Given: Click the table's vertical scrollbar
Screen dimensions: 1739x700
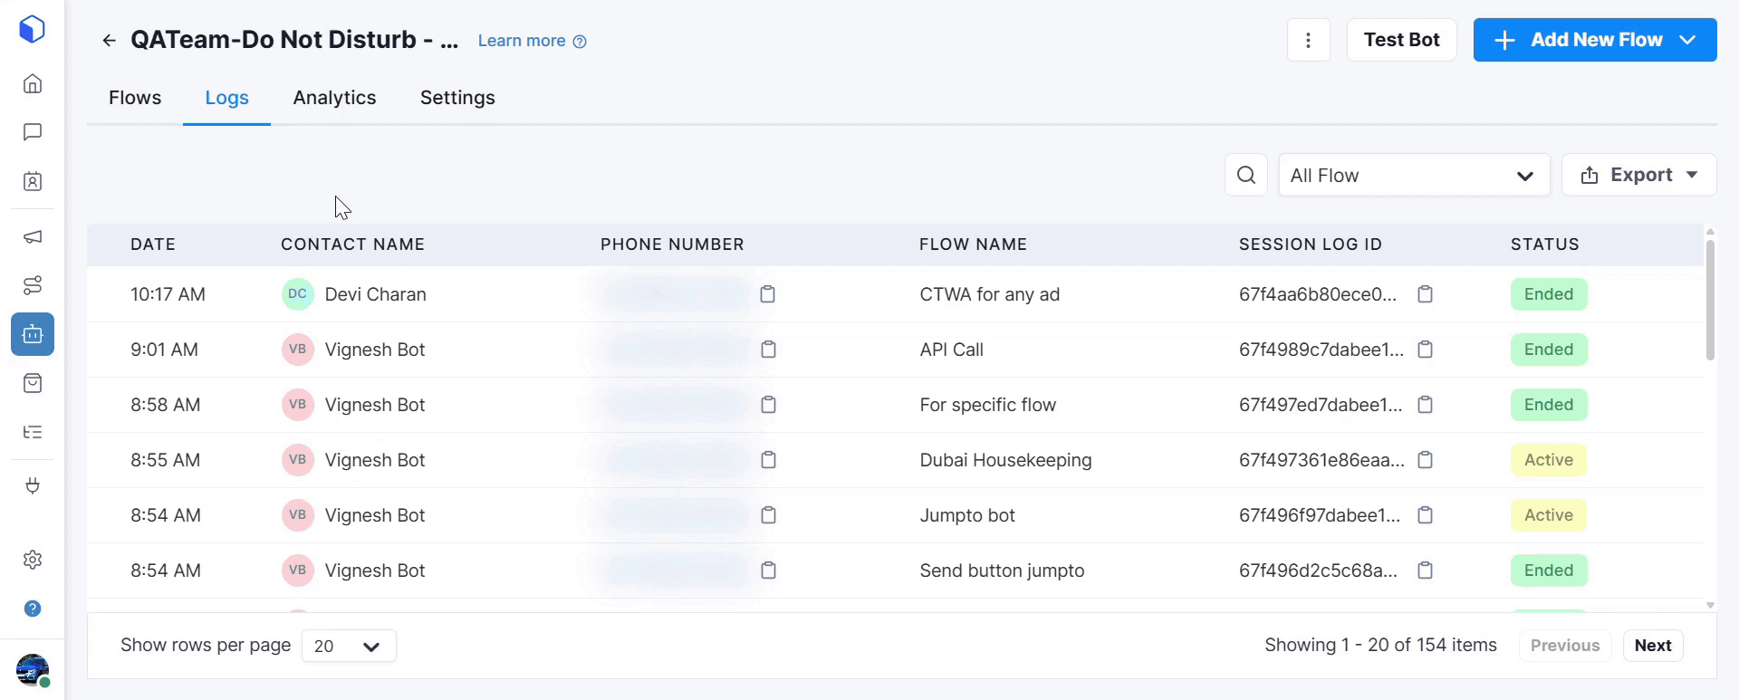Looking at the screenshot, I should coord(1710,299).
